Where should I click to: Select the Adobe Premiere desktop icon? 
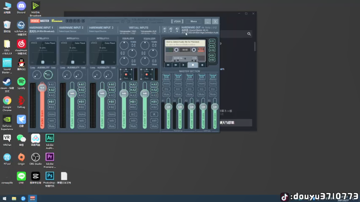coord(49,160)
